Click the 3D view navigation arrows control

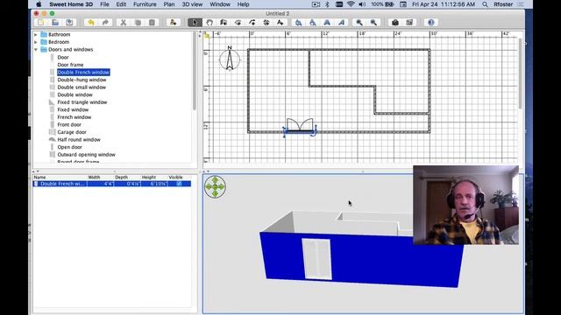tap(215, 186)
